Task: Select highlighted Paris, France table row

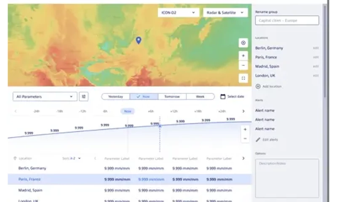Action: coord(130,179)
